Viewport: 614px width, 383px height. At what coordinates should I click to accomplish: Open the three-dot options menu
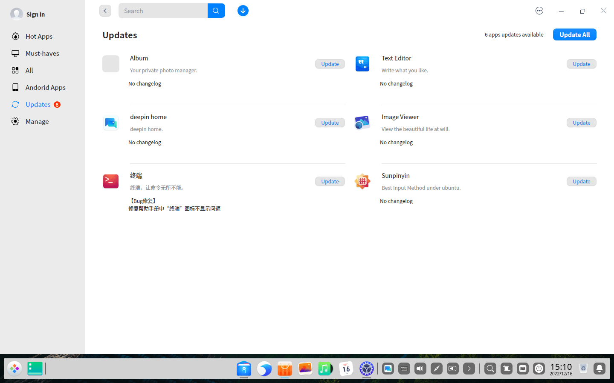coord(539,11)
